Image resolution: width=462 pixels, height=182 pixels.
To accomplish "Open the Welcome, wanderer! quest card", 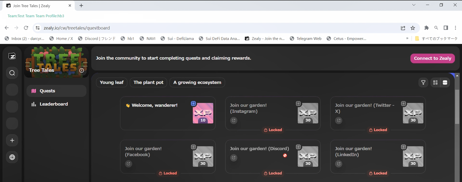I will tap(168, 113).
